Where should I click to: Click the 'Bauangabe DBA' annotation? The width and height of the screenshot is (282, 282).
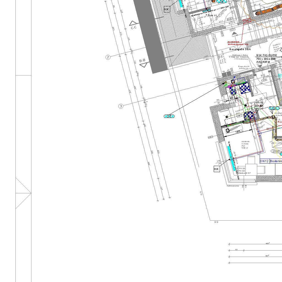pyautogui.click(x=240, y=49)
